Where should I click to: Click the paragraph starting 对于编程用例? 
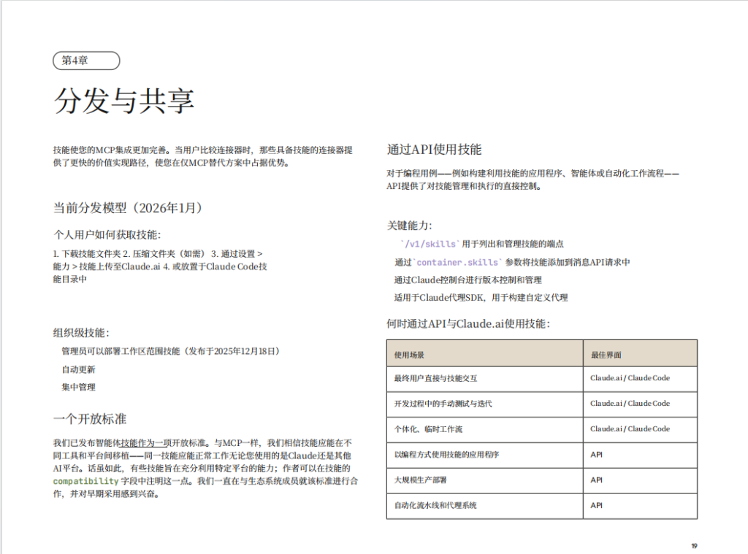pos(533,180)
